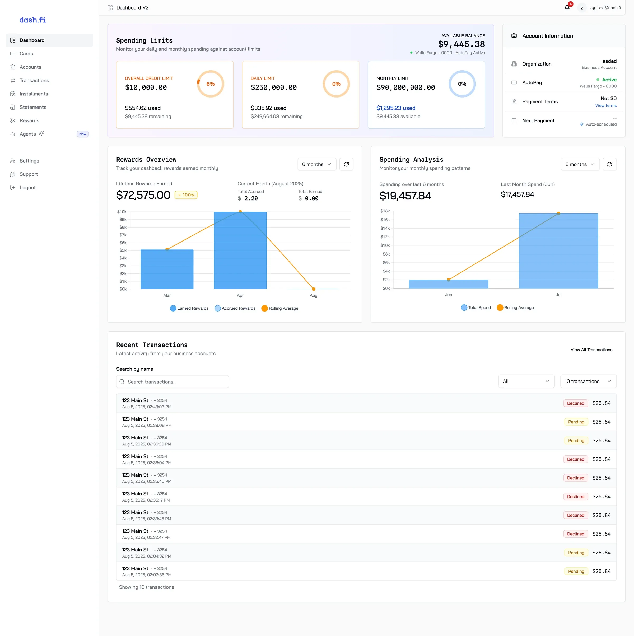Click the New badge next to Agents
The width and height of the screenshot is (634, 636).
(83, 134)
